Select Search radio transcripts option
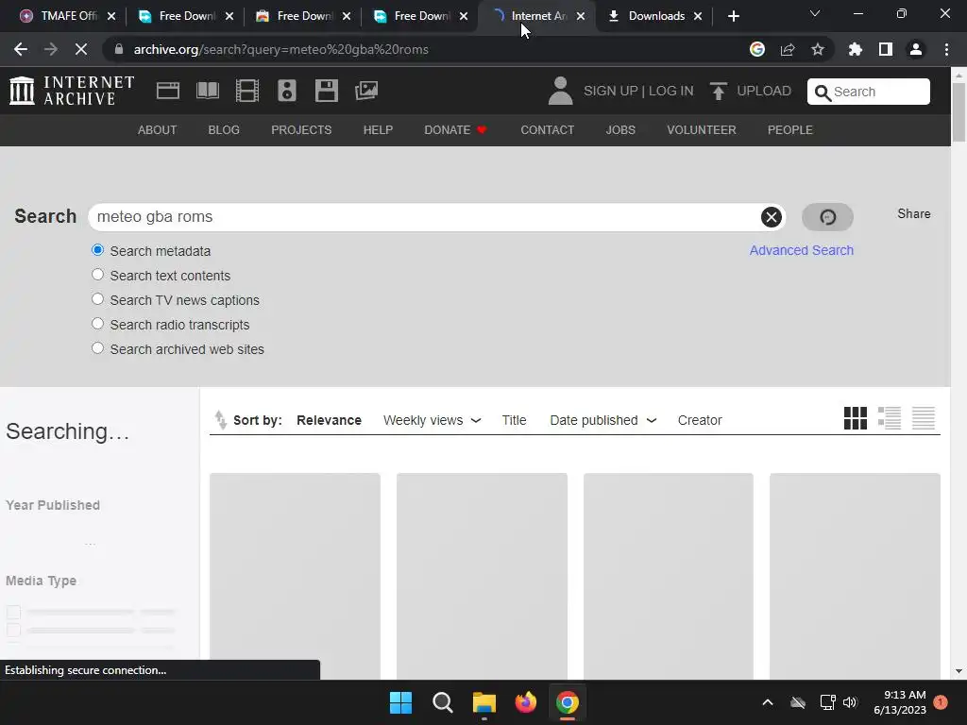Image resolution: width=967 pixels, height=725 pixels. pyautogui.click(x=97, y=323)
